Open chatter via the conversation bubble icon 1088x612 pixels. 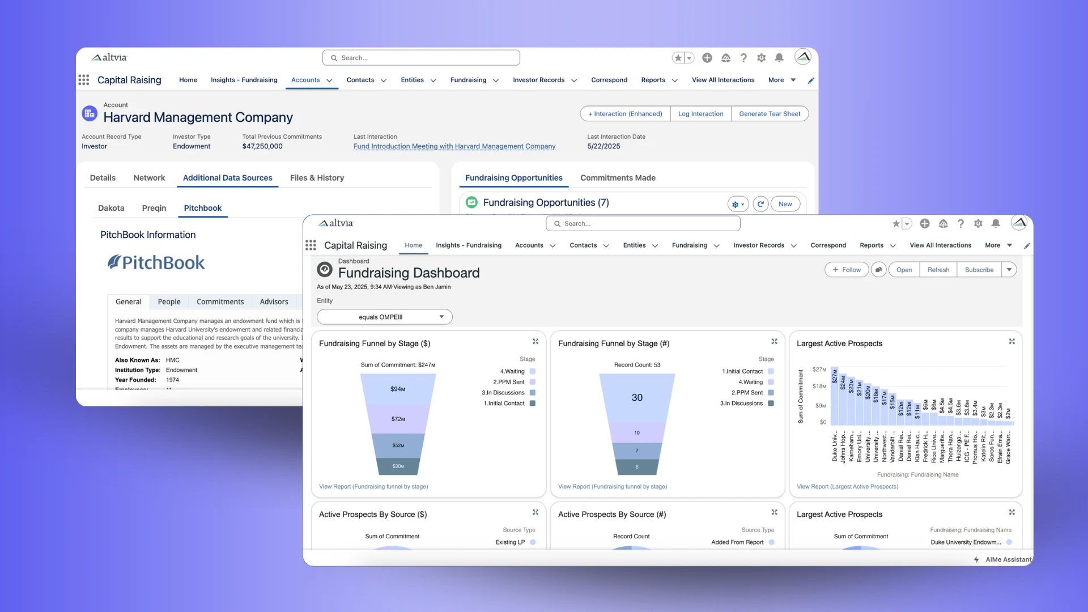(878, 269)
